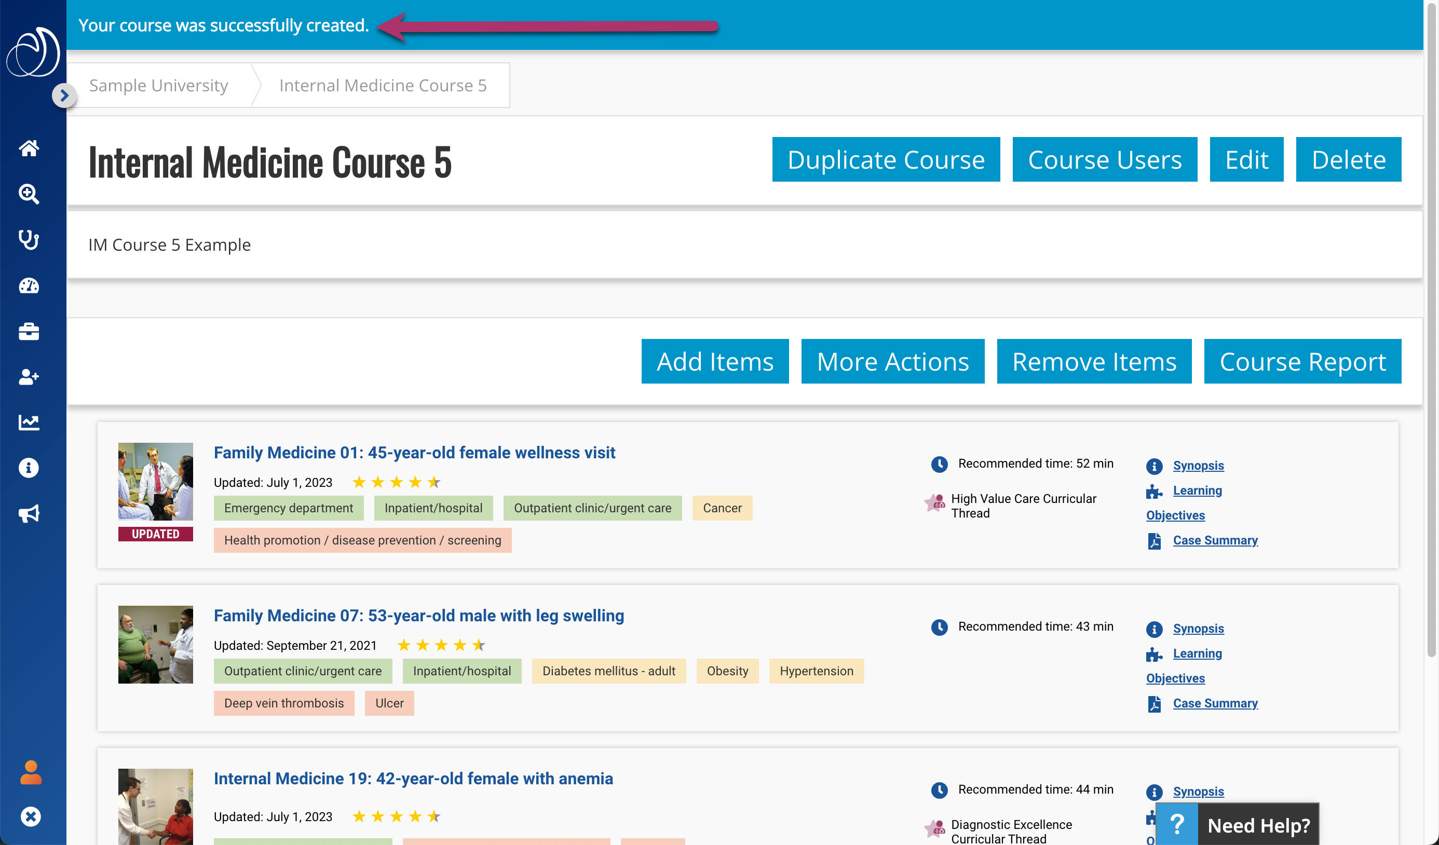Click the Emergency department tag

point(289,508)
